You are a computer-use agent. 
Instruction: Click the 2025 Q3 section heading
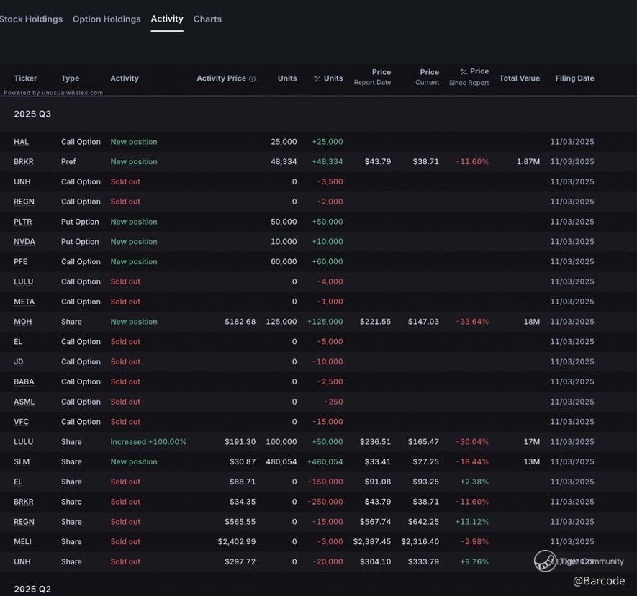click(32, 114)
